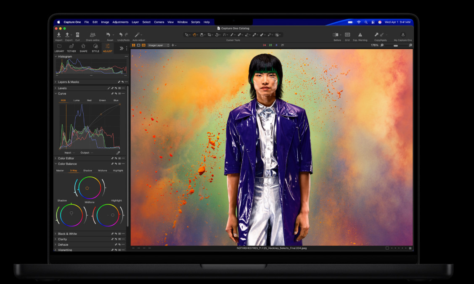Expand the Color Editor panel
This screenshot has height=284, width=474.
point(56,158)
